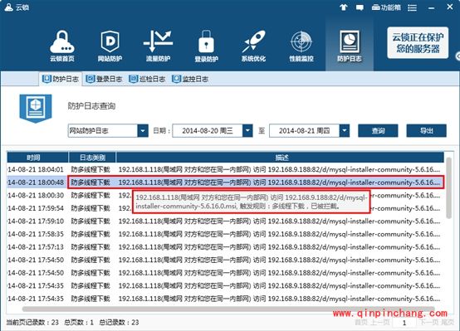Open the menu list icon in title bar
460x331 pixels.
412,8
